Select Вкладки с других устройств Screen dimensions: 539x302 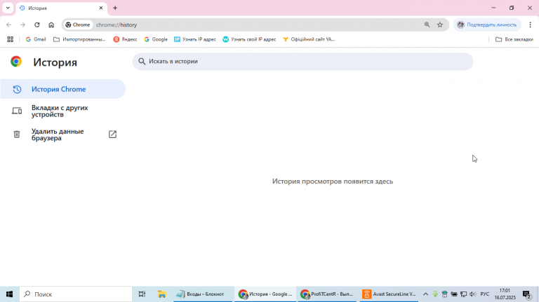click(x=63, y=111)
